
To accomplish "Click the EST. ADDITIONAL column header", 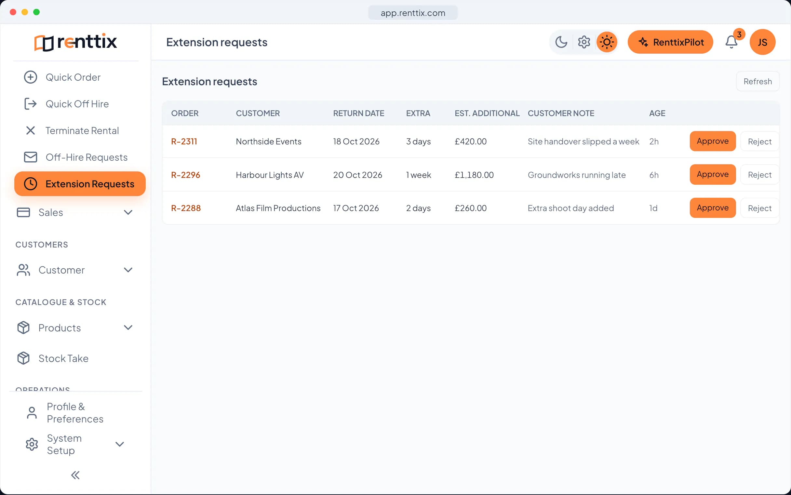I will (x=487, y=113).
